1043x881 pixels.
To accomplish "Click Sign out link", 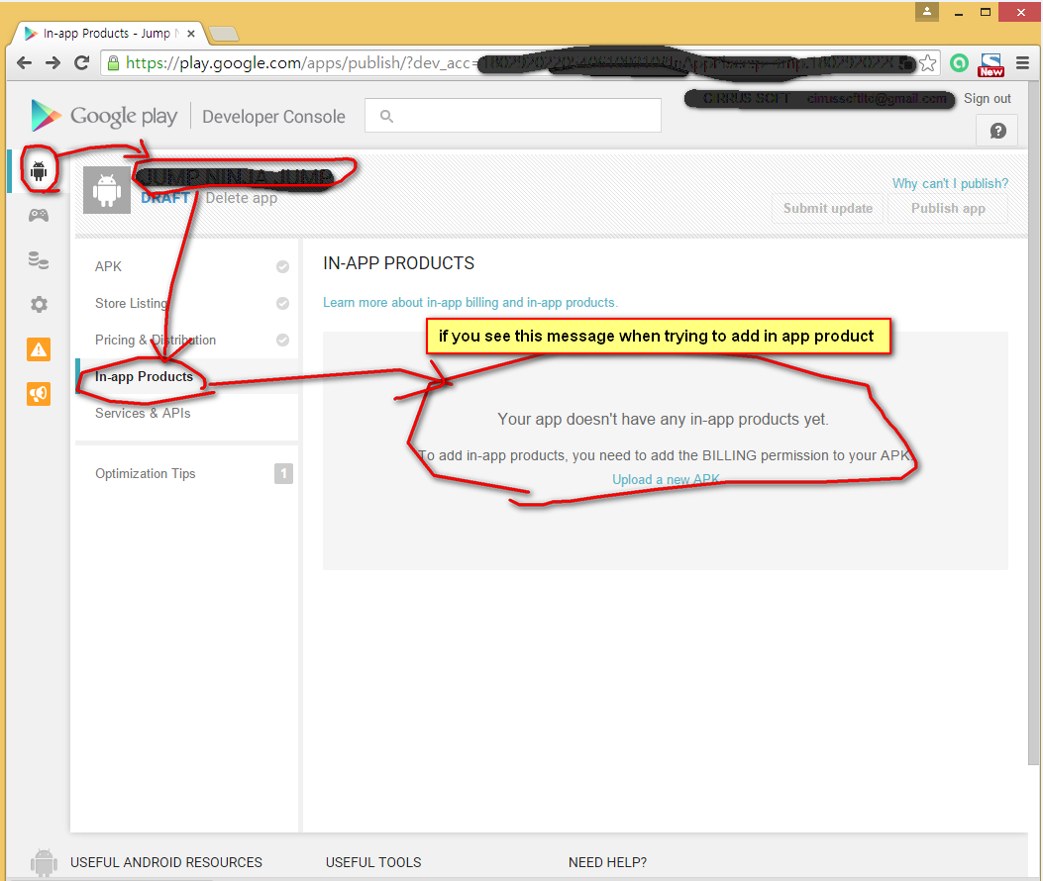I will click(988, 98).
